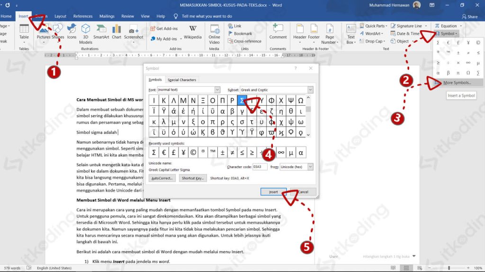Click the Shortcut Key... button
This screenshot has width=485, height=272.
193,178
